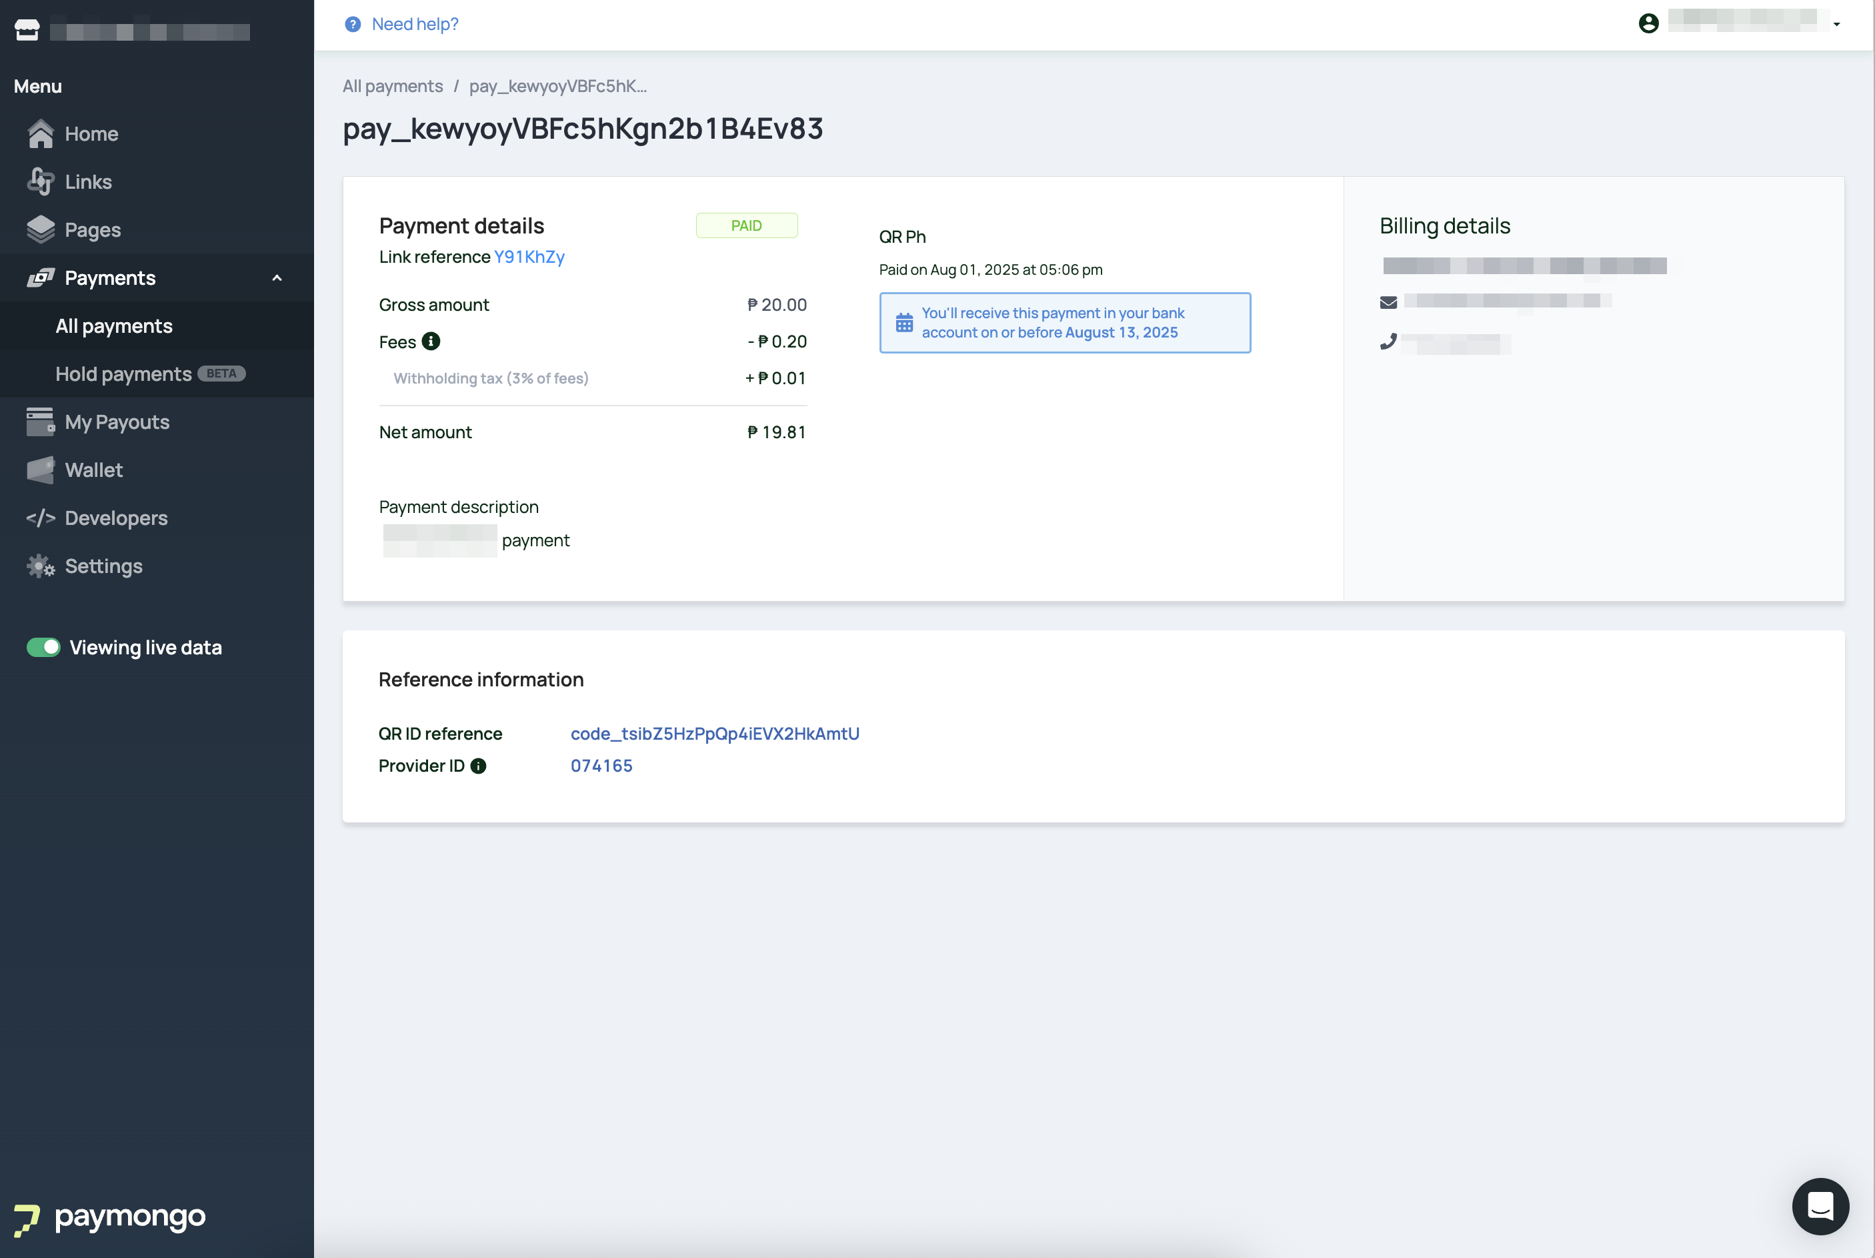Go to My Payouts
This screenshot has width=1875, height=1258.
click(x=117, y=422)
